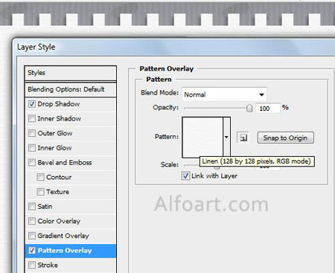Check the Contour option box
The width and height of the screenshot is (335, 273).
click(x=40, y=177)
